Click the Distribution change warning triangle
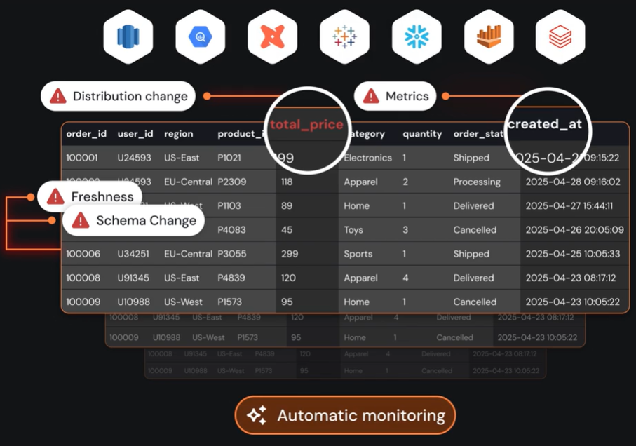The width and height of the screenshot is (636, 446). (58, 96)
